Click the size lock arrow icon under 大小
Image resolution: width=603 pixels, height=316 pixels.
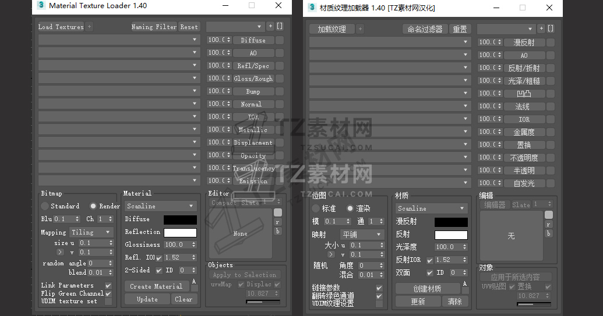click(x=331, y=254)
